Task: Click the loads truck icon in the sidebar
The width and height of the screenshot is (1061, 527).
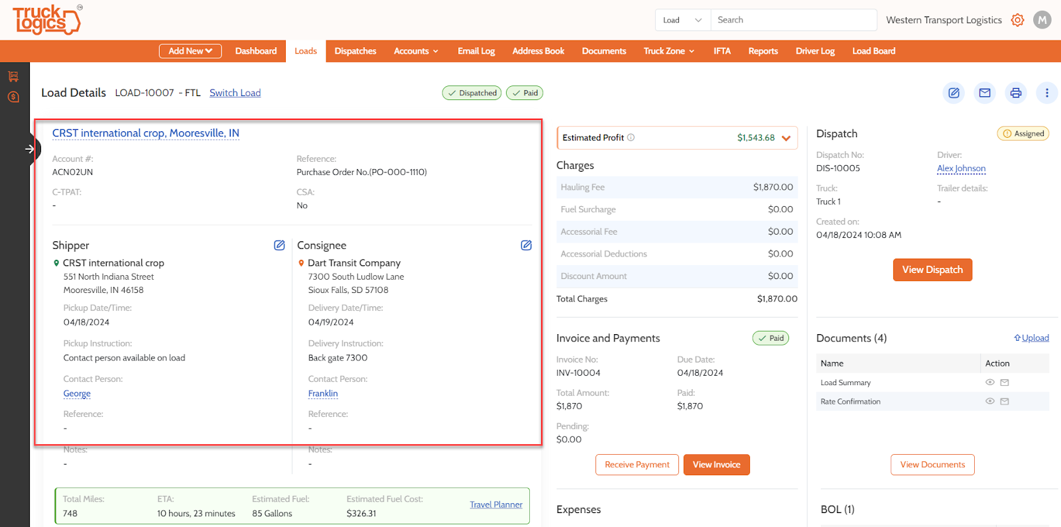Action: pos(13,77)
